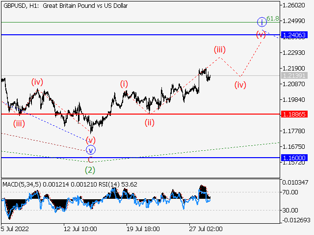
Task: Click the 1.22930 price axis value
Action: tap(294, 52)
